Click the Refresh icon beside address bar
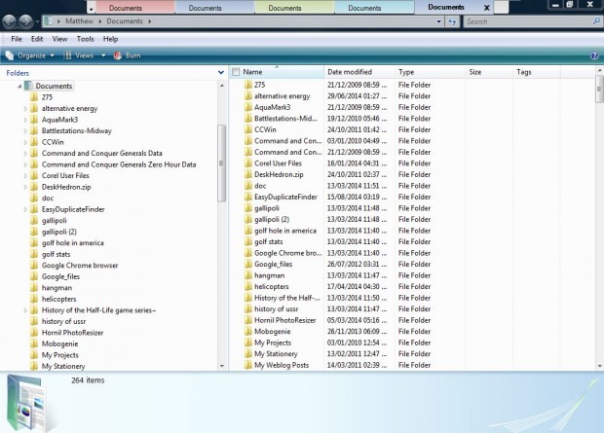 click(452, 21)
